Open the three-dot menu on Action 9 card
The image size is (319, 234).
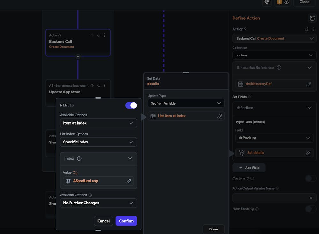[104, 35]
